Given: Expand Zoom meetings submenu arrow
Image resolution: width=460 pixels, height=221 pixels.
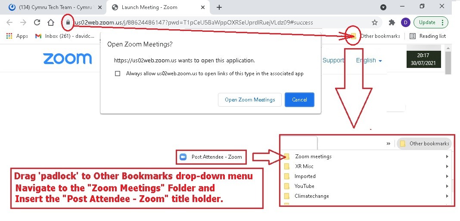Looking at the screenshot, I should [447, 157].
